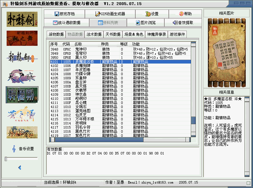Select row 东皇钟

pos(120,78)
